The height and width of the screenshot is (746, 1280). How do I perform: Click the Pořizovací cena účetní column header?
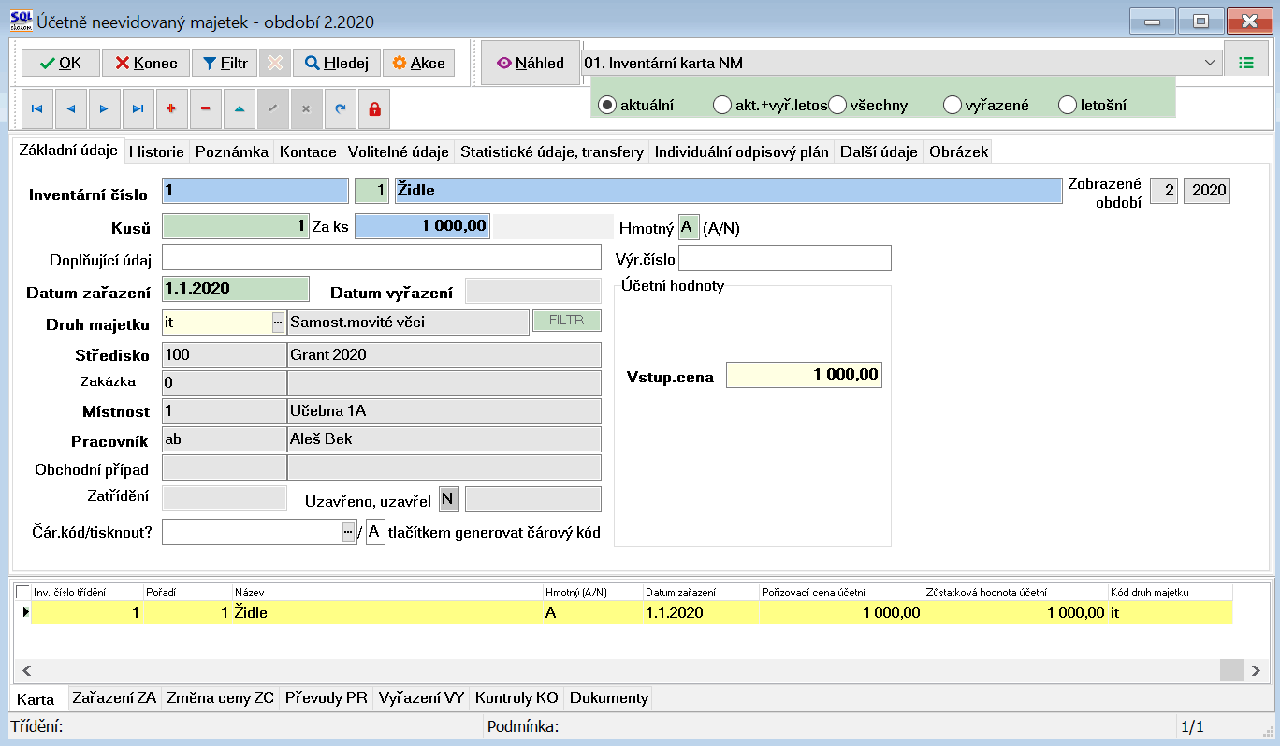841,592
